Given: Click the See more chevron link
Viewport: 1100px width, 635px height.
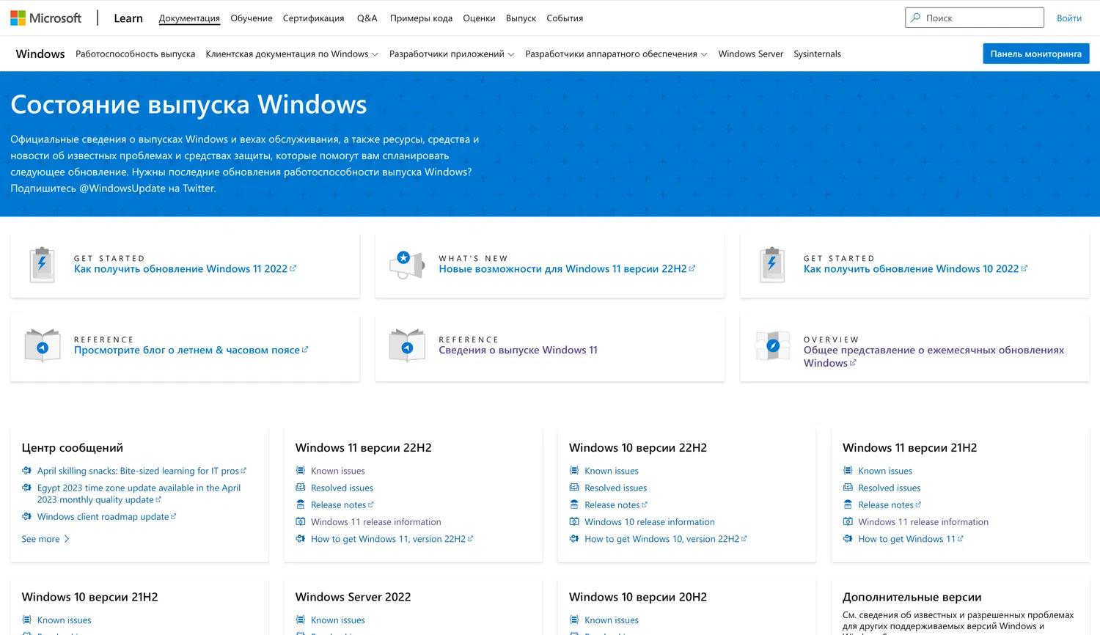Looking at the screenshot, I should tap(45, 539).
